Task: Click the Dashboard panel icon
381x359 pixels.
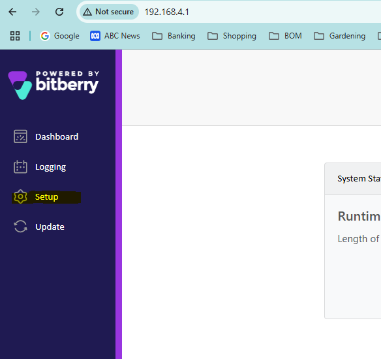Action: [x=20, y=136]
